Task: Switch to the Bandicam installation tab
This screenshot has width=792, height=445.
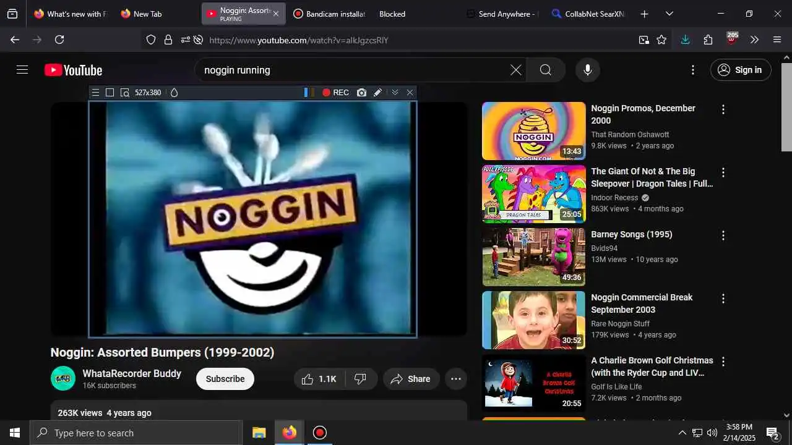Action: tap(329, 14)
